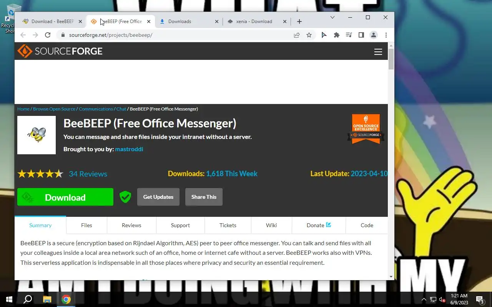Click the Home breadcrumb link
492x307 pixels.
tap(23, 109)
